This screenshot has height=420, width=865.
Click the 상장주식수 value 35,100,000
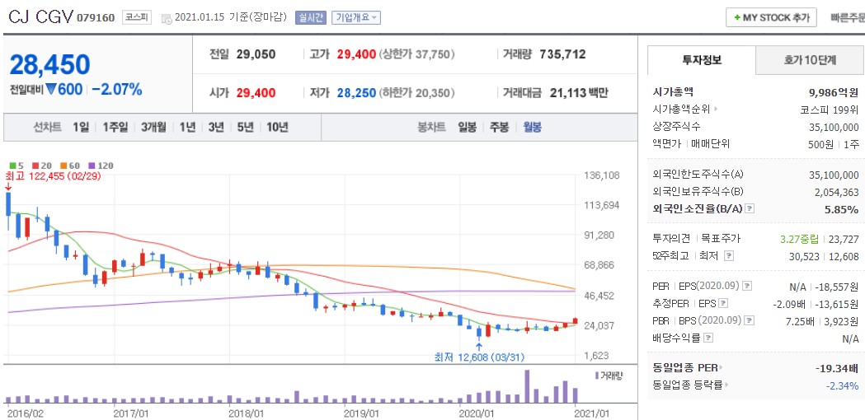834,126
